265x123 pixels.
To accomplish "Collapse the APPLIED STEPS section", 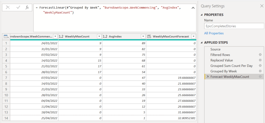I will coord(202,43).
